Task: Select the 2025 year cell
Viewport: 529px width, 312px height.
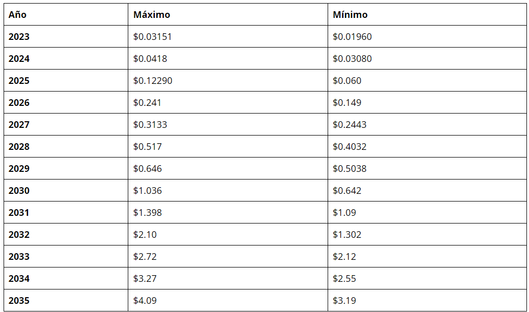Action: pos(19,81)
